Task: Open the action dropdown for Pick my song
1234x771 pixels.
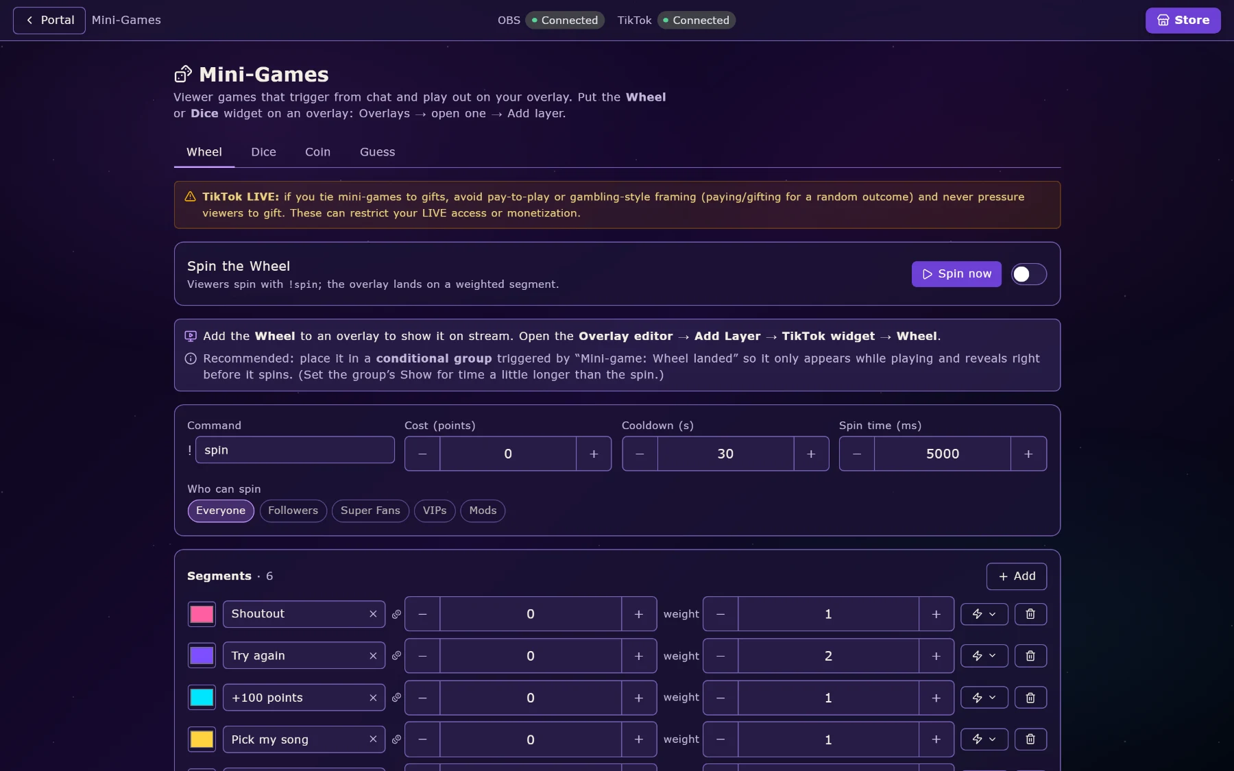Action: point(984,739)
